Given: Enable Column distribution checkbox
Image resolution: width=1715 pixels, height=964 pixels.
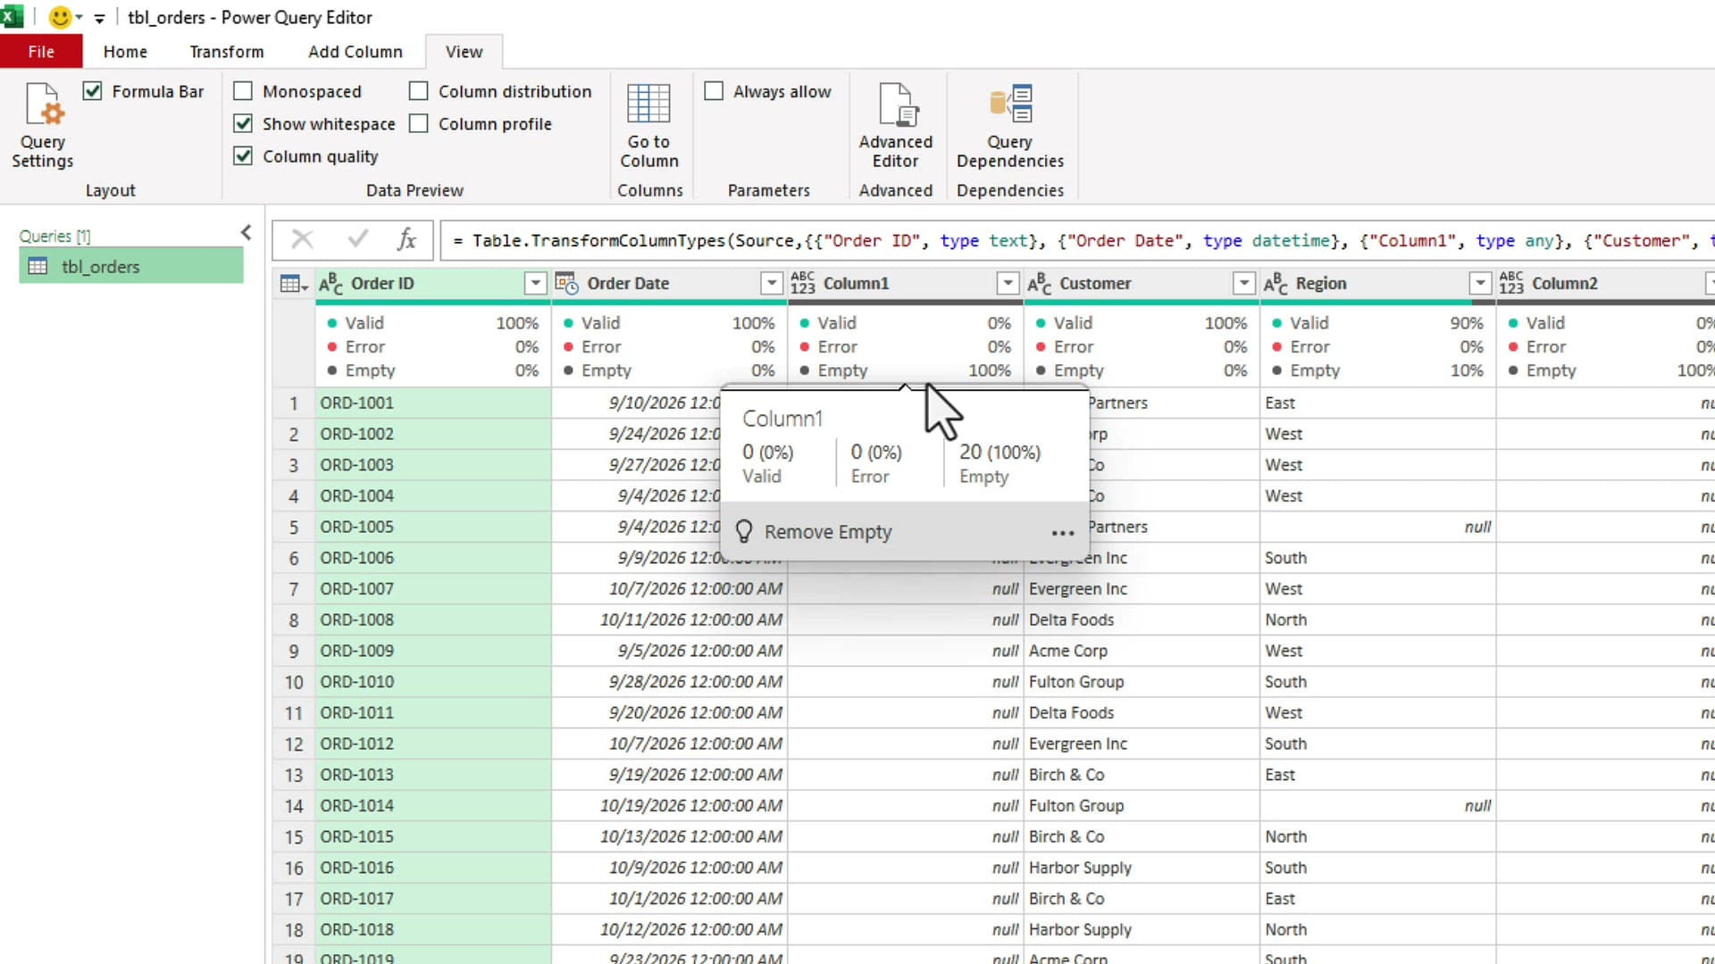Looking at the screenshot, I should 418,91.
